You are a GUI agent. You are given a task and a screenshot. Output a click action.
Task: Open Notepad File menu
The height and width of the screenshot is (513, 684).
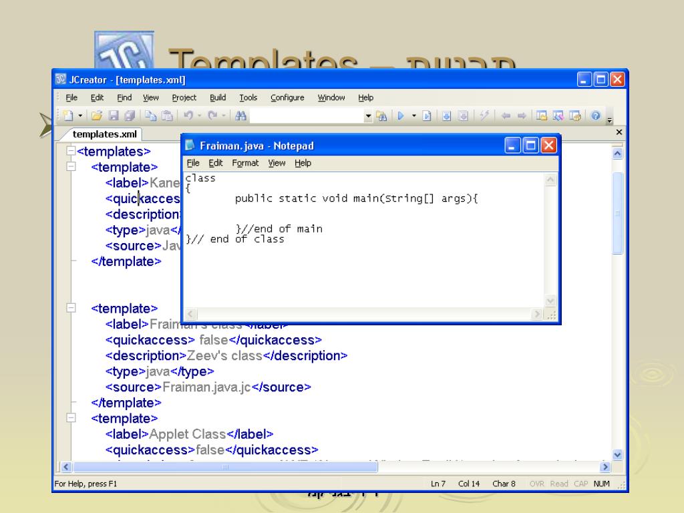(x=193, y=163)
